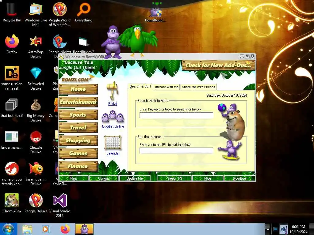Screen dimensions: 314x235
Task: Select the Everything search desktop icon
Action: [x=84, y=12]
